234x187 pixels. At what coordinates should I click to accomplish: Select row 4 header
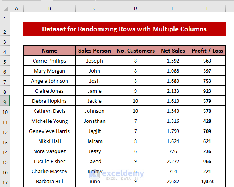coord(5,51)
